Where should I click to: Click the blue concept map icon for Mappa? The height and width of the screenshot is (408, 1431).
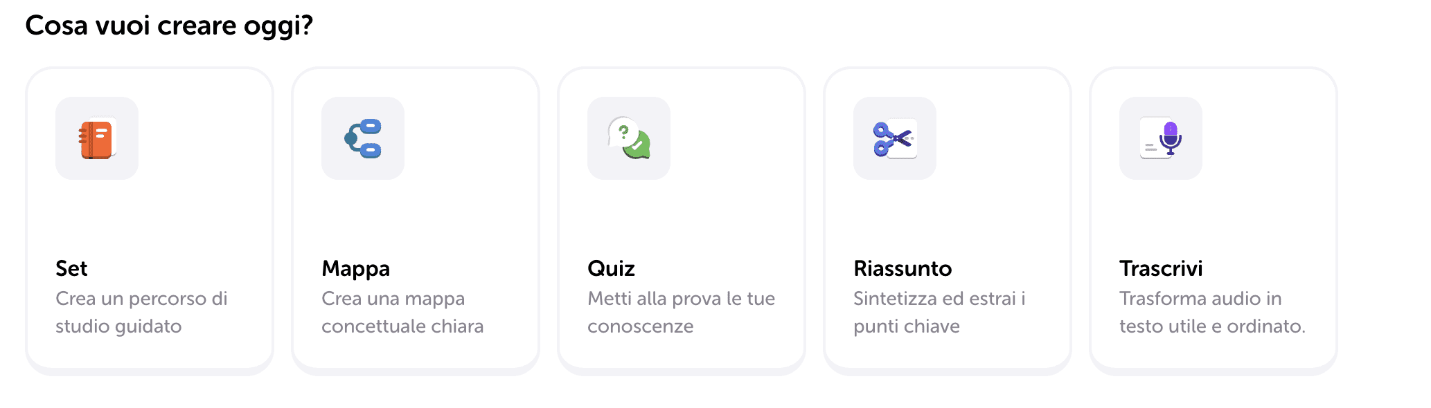(x=363, y=138)
